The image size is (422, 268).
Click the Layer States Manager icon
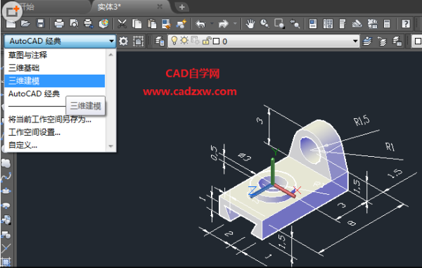coord(397,42)
